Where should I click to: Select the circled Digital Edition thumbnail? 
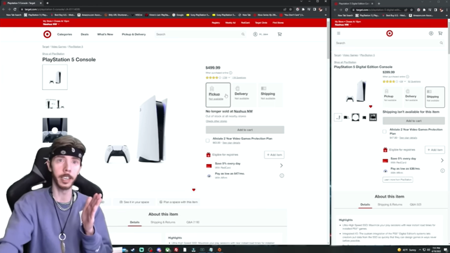[x=355, y=117]
